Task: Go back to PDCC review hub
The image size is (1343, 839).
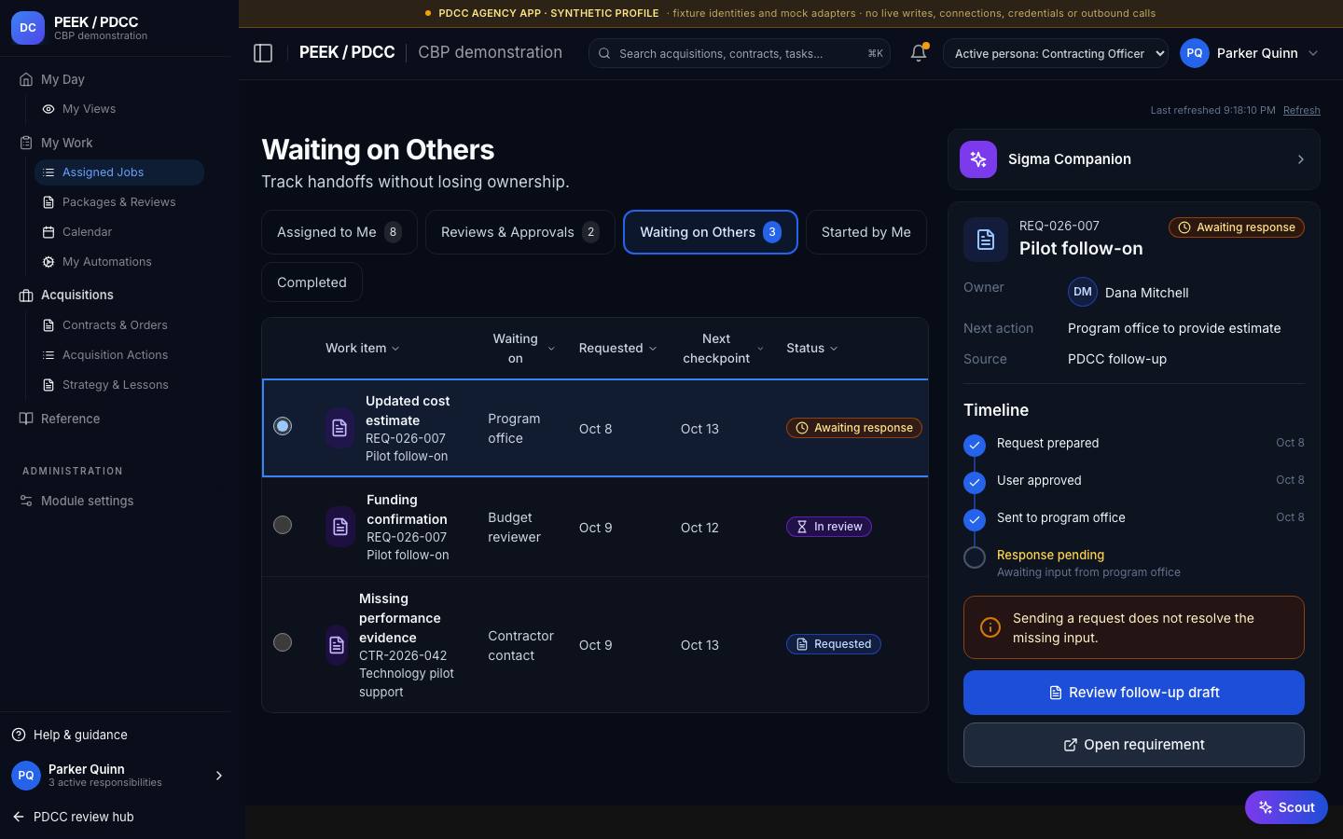Action: coord(73,817)
